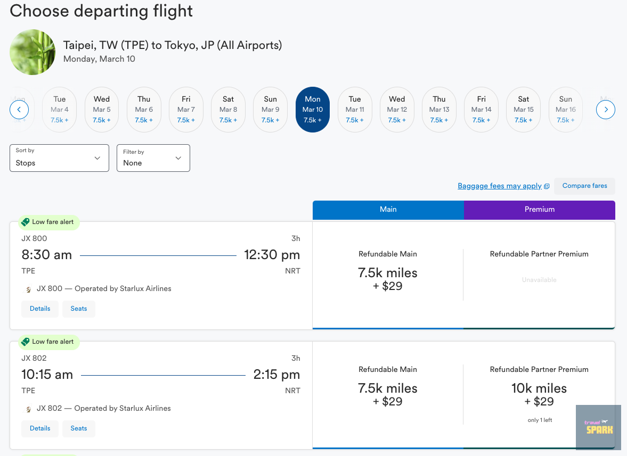Click the bamboo destination thumbnail image
This screenshot has height=456, width=627.
pyautogui.click(x=32, y=52)
